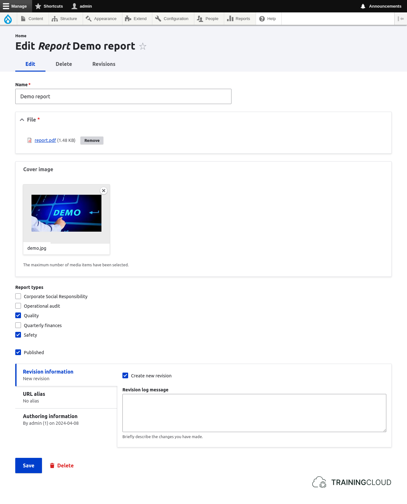Screen dimensions: 407x504
Task: Click the Home breadcrumb link
Action: click(21, 36)
